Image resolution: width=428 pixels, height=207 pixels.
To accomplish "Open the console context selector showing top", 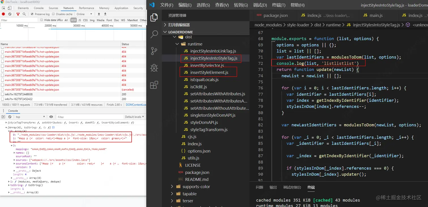I will pos(30,117).
